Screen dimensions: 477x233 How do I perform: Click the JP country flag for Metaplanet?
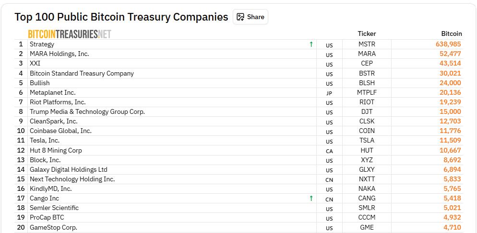pos(329,93)
